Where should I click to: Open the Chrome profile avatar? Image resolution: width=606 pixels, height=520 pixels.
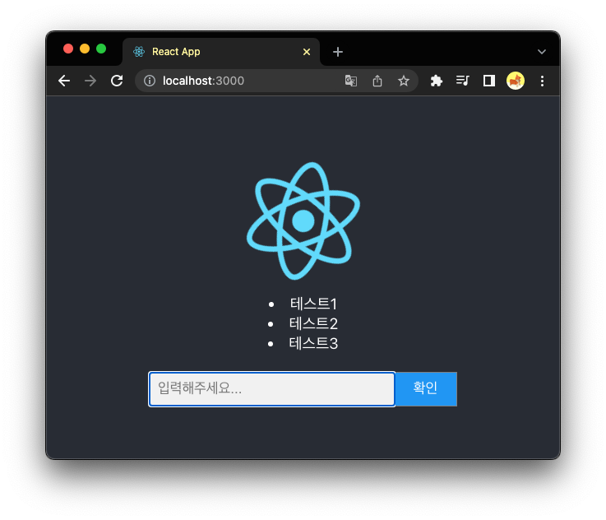coord(516,81)
